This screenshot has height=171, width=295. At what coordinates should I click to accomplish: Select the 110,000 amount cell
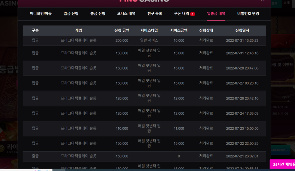[x=122, y=129]
